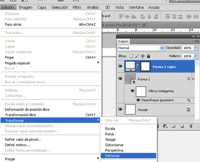Choose Perspectiva in Transformar submenu
The width and height of the screenshot is (200, 162).
click(x=128, y=150)
